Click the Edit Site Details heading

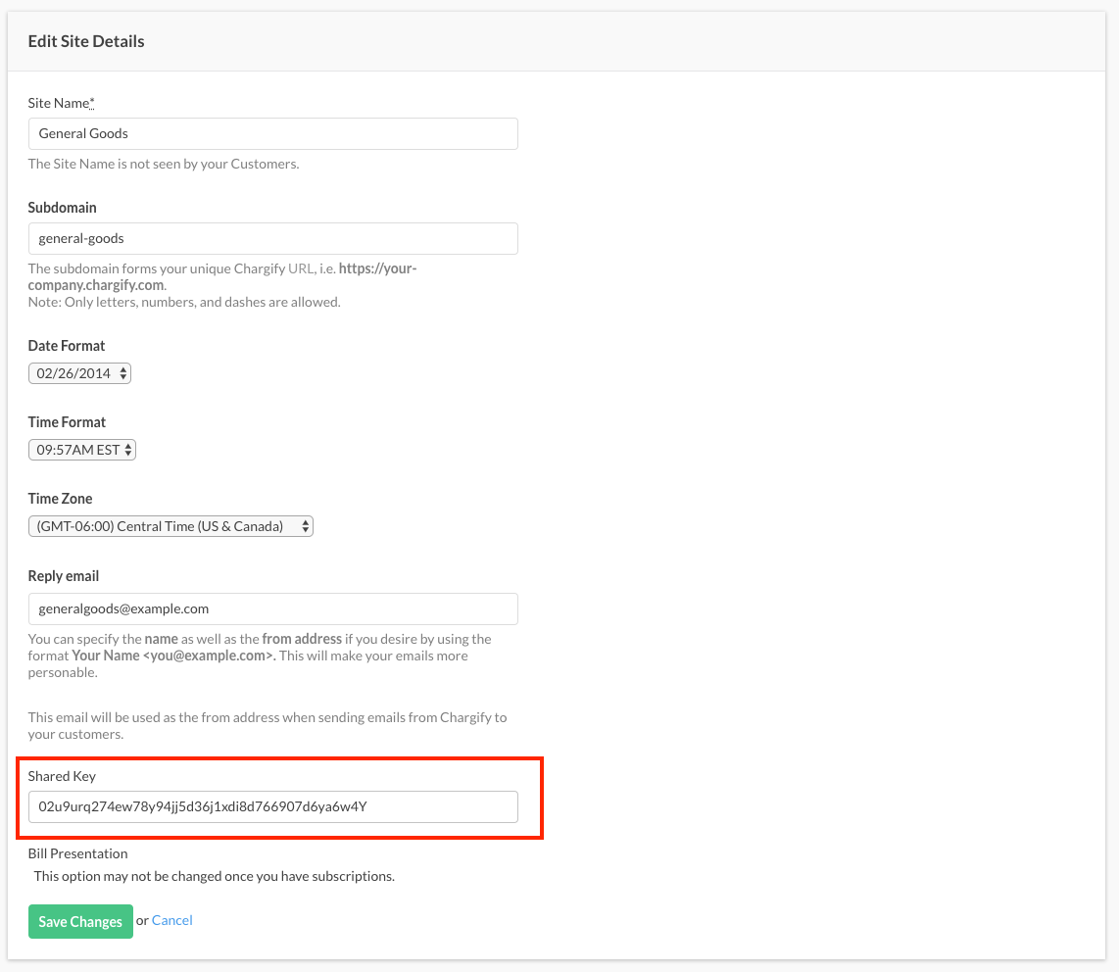point(86,41)
